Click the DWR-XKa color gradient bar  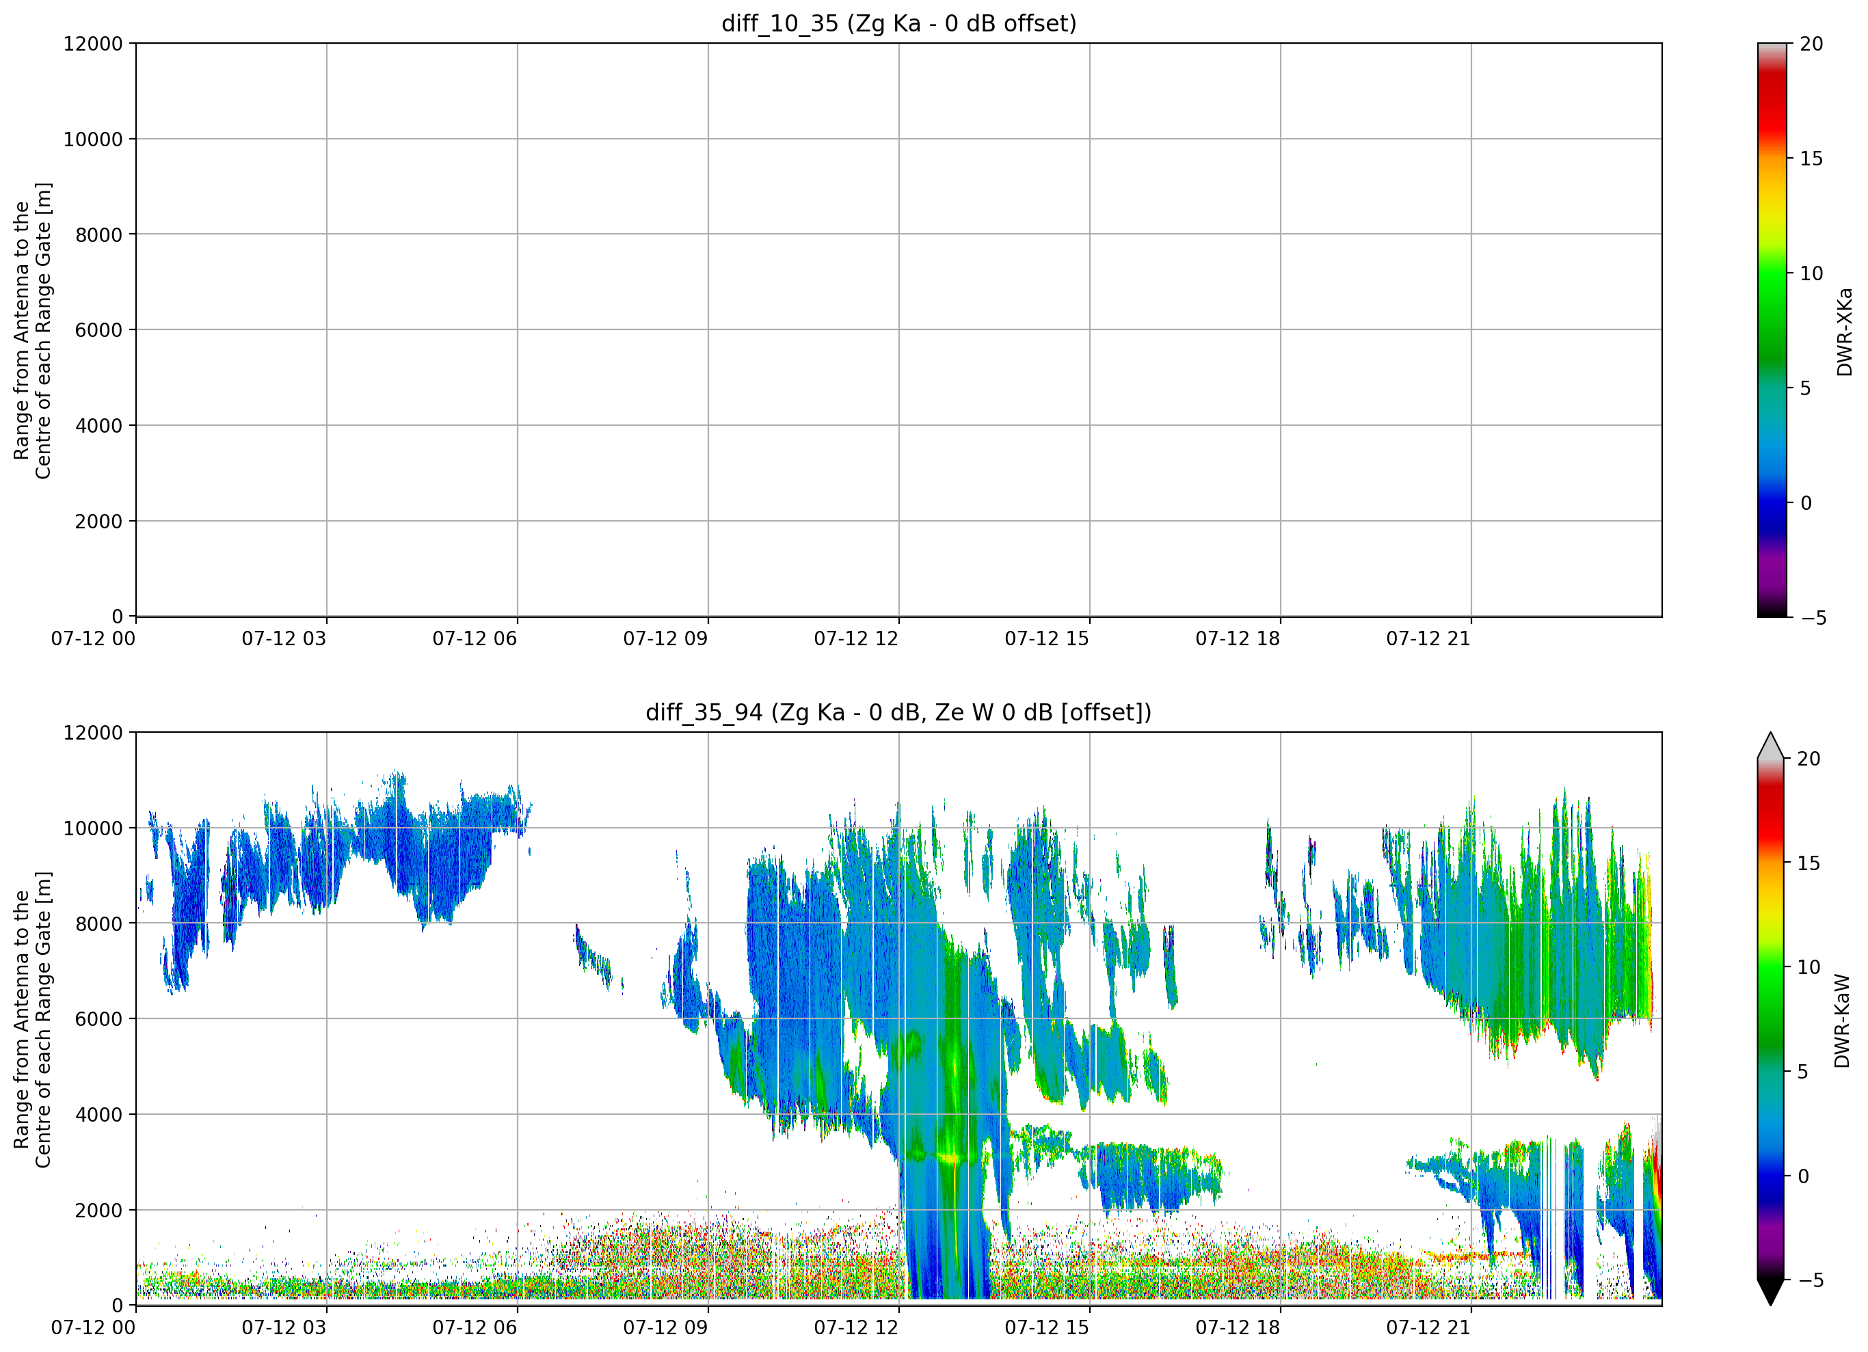[1772, 329]
